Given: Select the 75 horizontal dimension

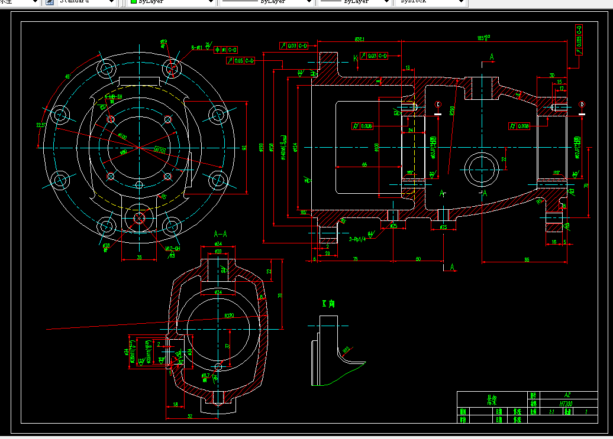Looking at the screenshot, I should click(356, 259).
